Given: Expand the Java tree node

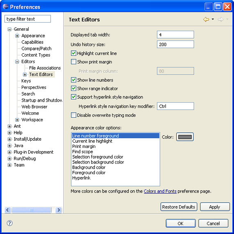Looking at the screenshot, I should (x=9, y=145).
